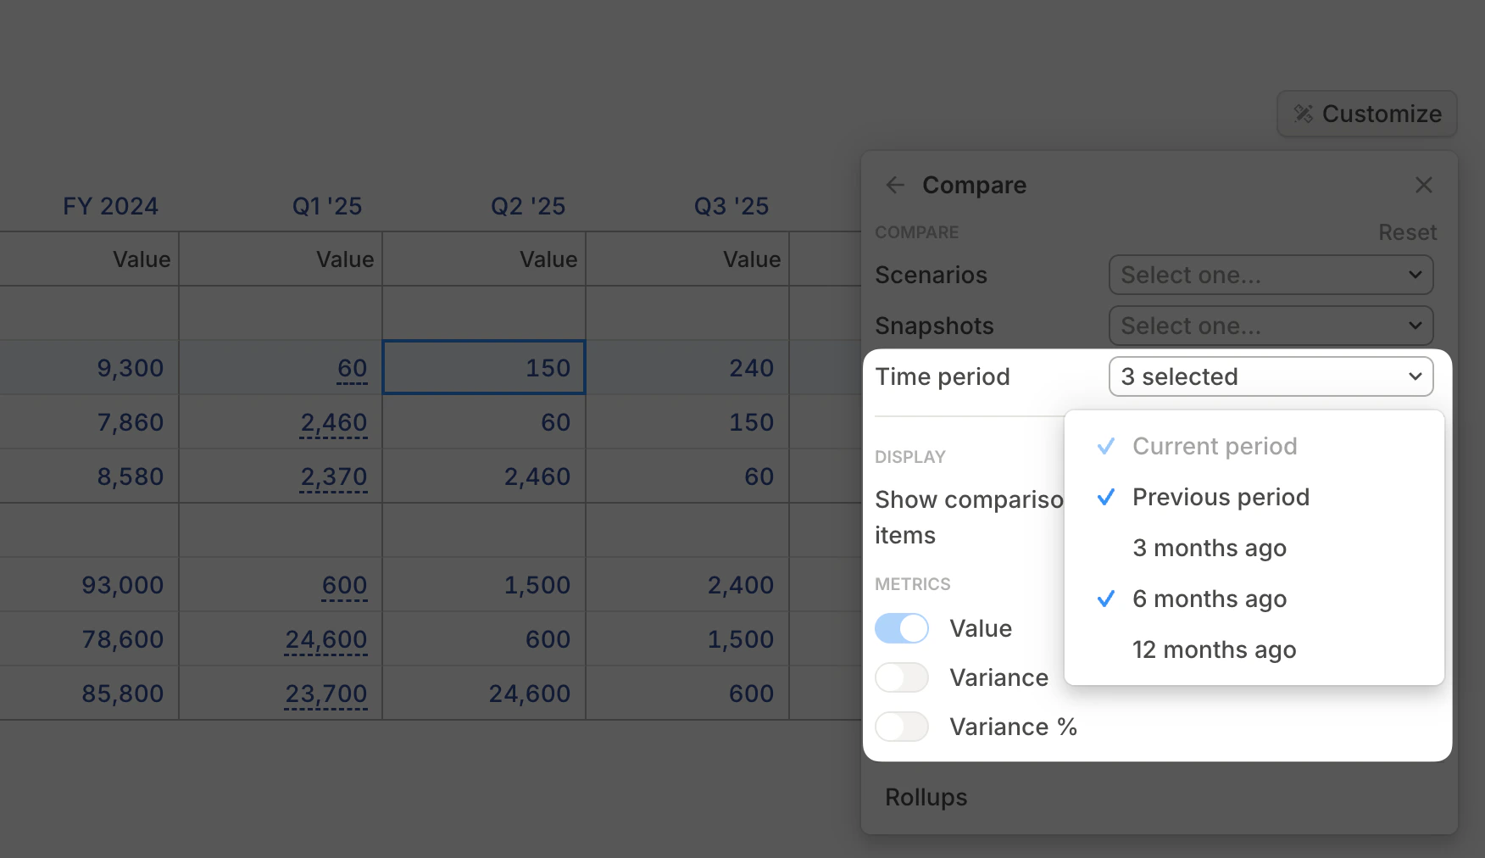The height and width of the screenshot is (858, 1485).
Task: Open the Scenarios dropdown
Action: 1270,275
